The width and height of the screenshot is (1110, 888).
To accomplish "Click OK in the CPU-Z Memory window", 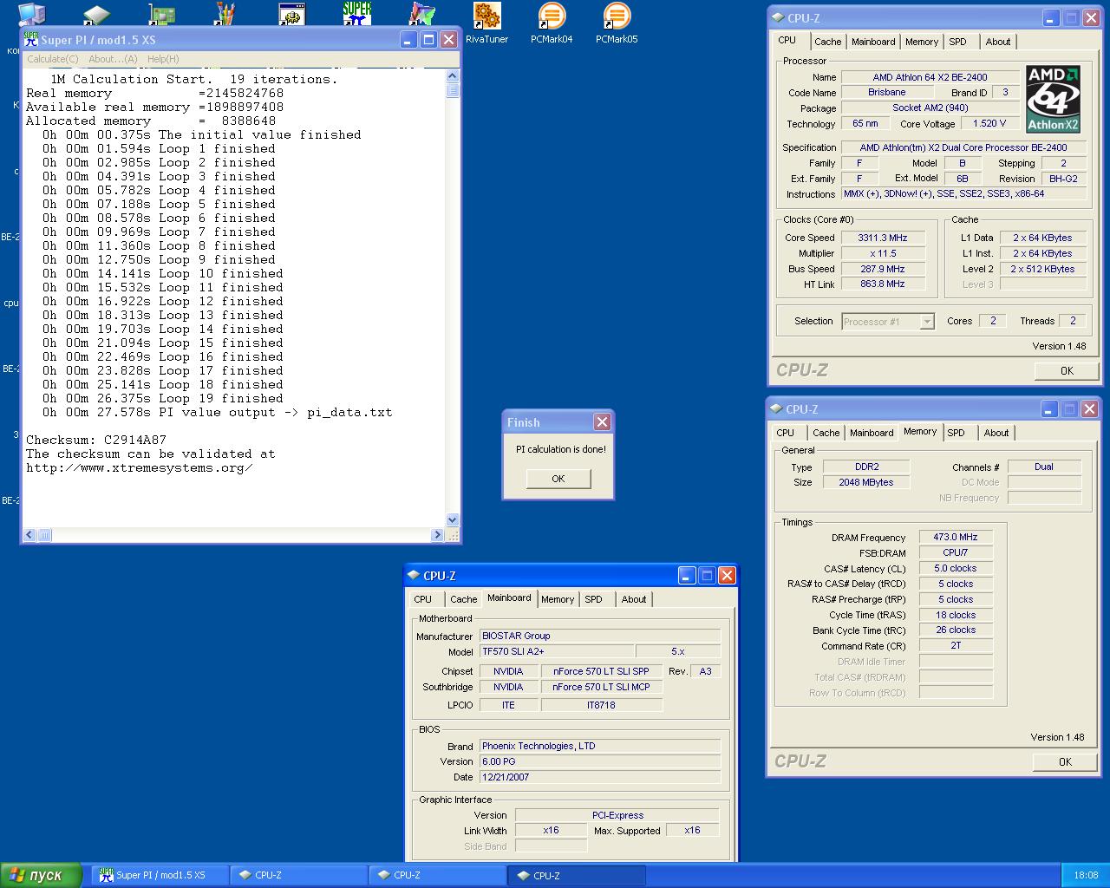I will [x=1065, y=761].
